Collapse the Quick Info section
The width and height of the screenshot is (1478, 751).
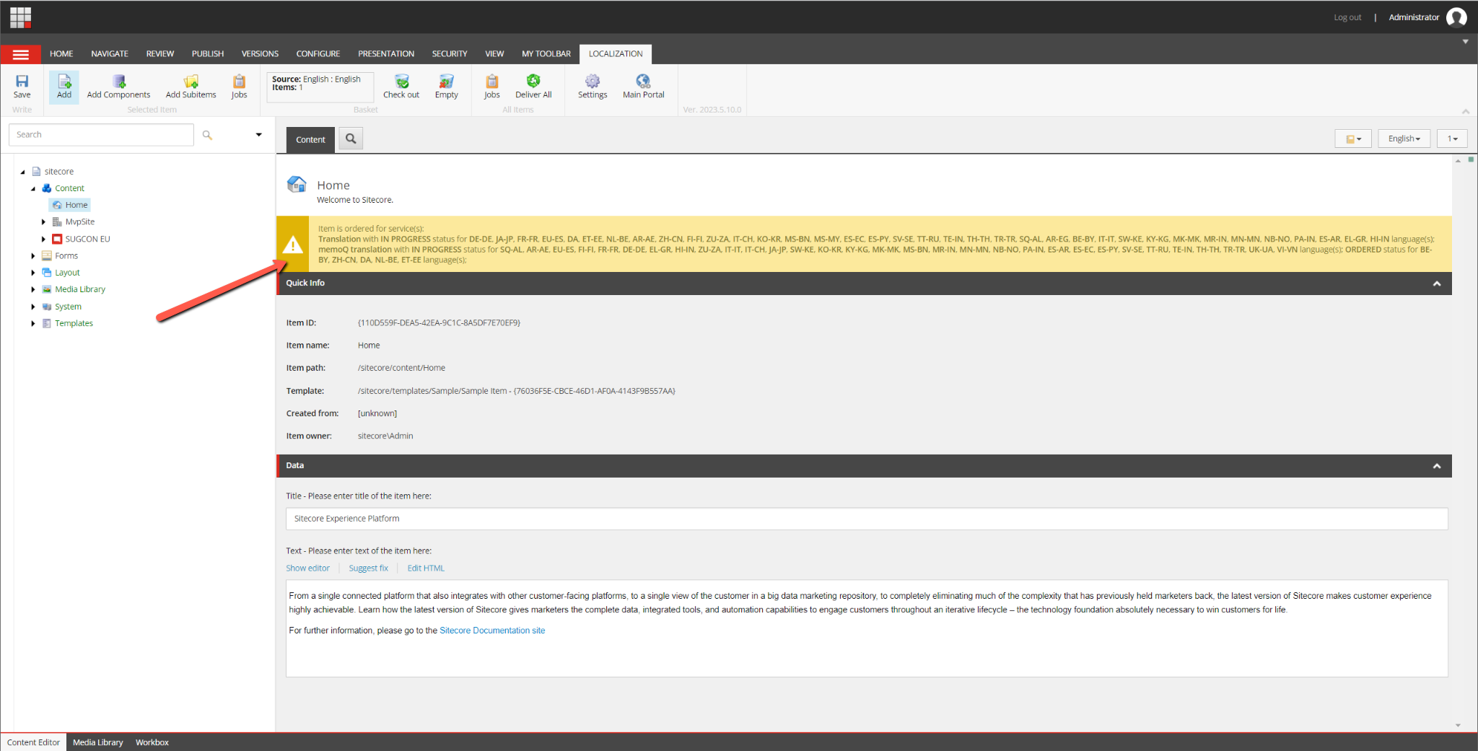[1437, 284]
